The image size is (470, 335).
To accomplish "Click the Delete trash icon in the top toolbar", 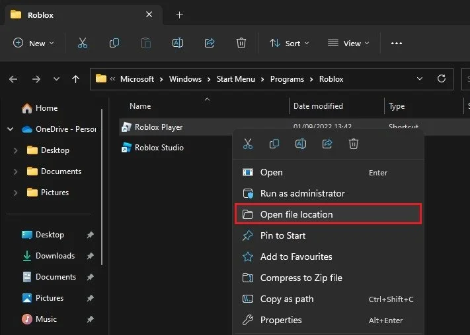I will click(x=241, y=43).
